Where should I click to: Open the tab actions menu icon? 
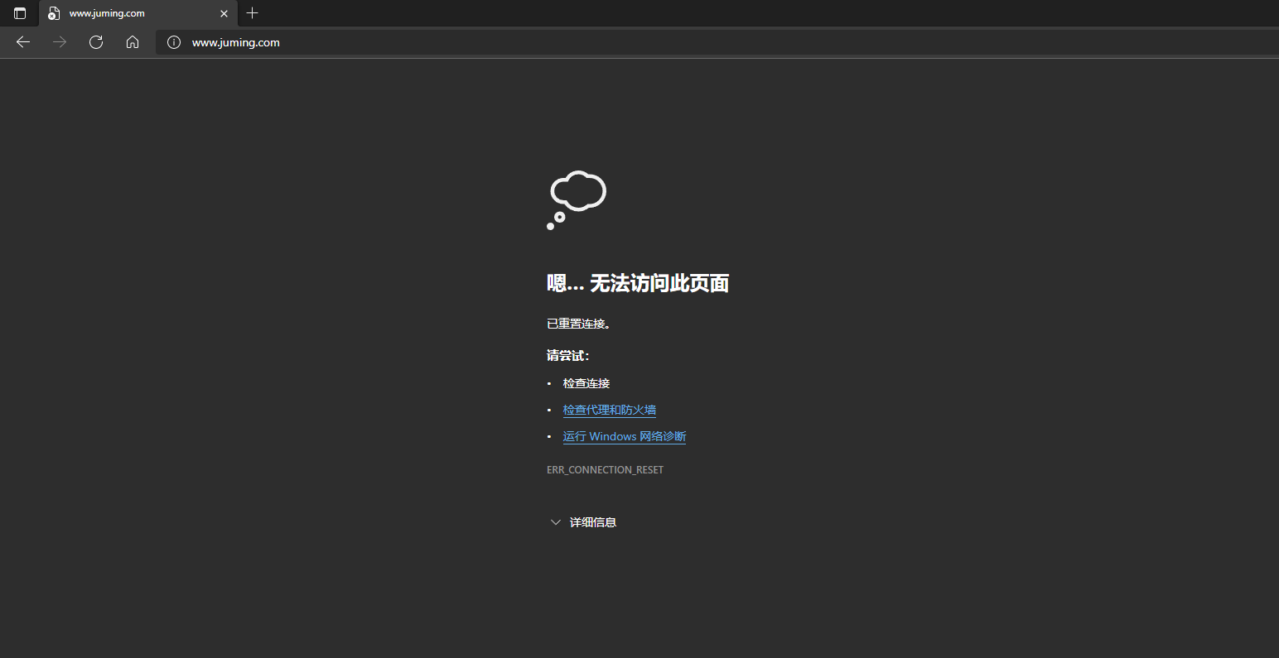point(19,13)
